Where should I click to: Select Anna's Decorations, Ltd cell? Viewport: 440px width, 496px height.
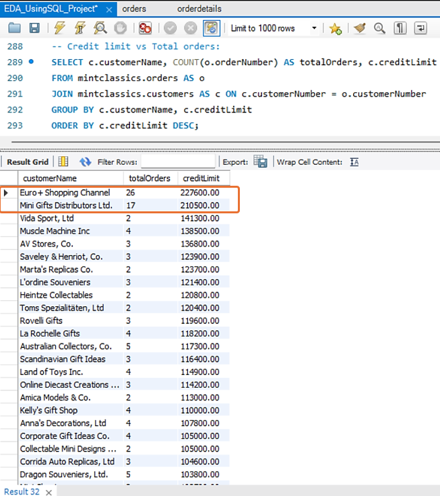71,423
